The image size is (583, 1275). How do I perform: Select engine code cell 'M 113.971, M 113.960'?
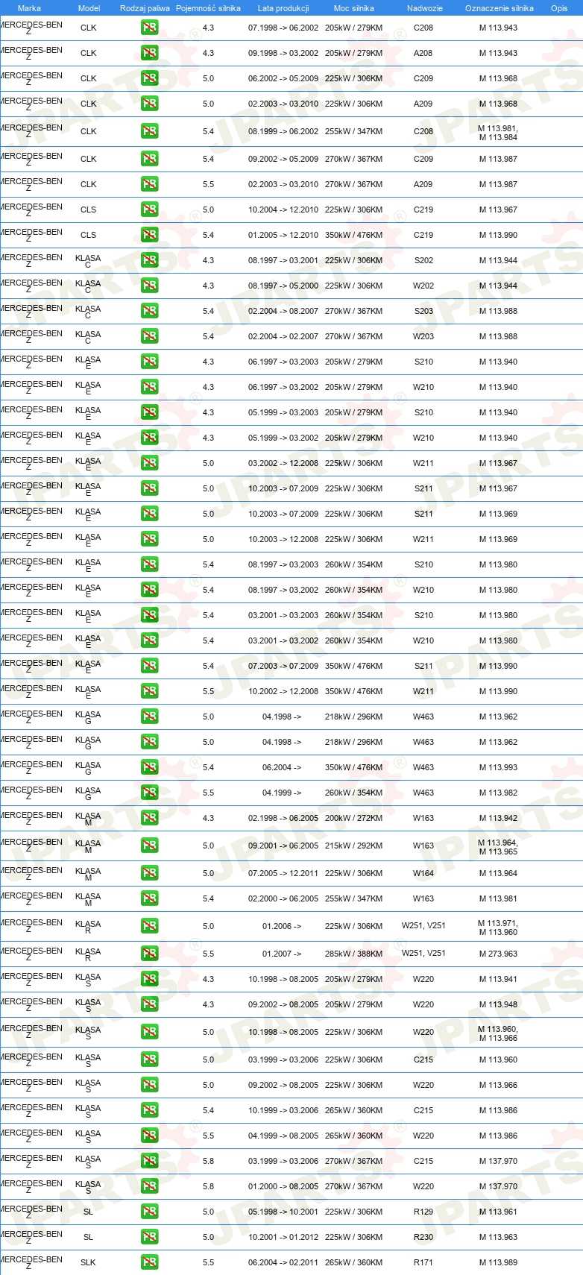pyautogui.click(x=498, y=928)
